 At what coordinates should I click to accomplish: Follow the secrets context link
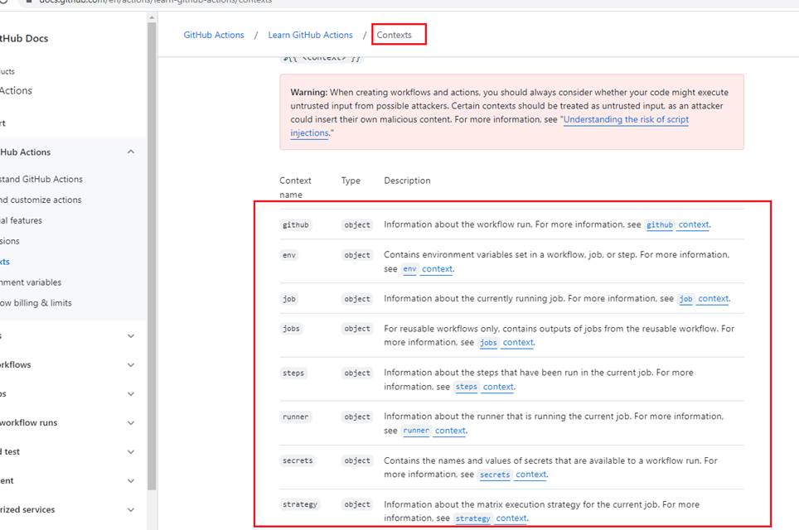pyautogui.click(x=513, y=475)
